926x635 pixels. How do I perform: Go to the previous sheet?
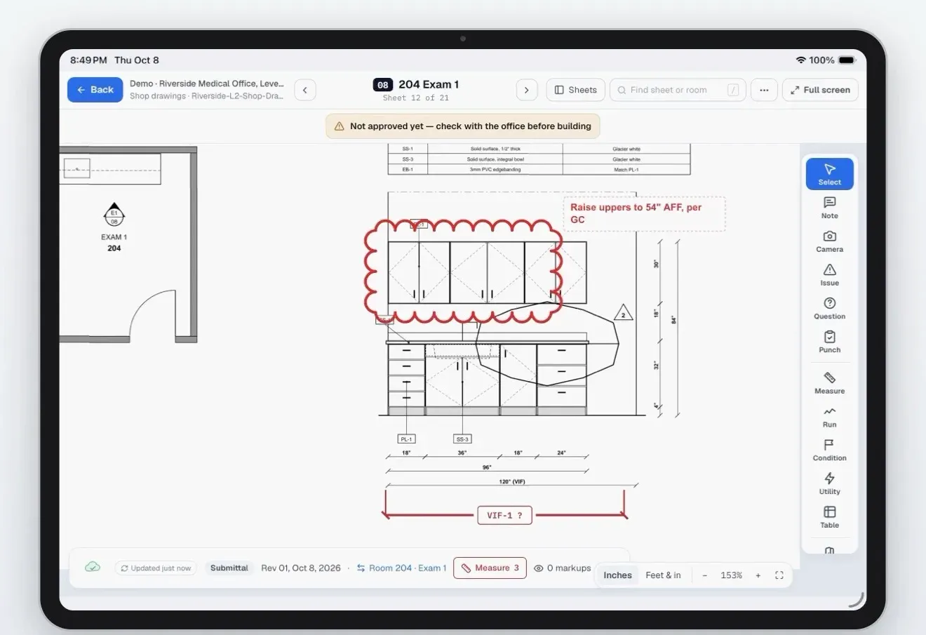pyautogui.click(x=305, y=90)
